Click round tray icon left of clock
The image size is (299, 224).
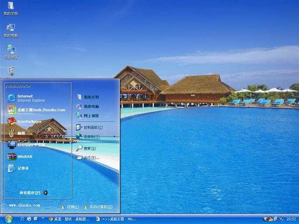(x=280, y=219)
